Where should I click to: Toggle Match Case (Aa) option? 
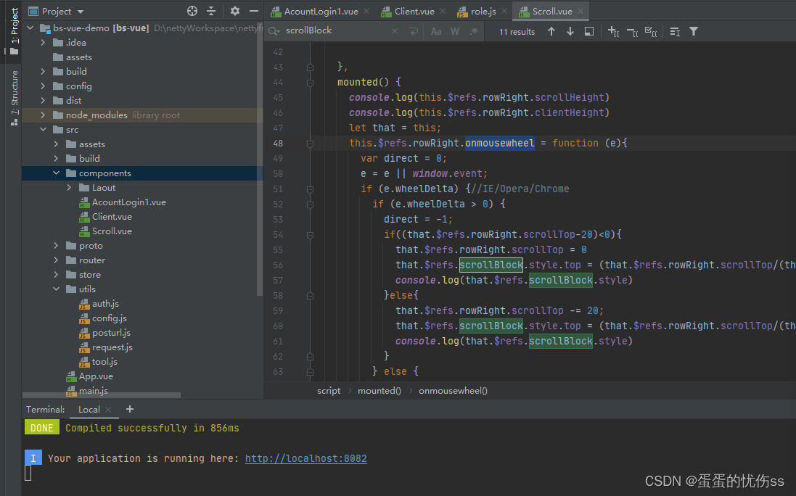(435, 31)
